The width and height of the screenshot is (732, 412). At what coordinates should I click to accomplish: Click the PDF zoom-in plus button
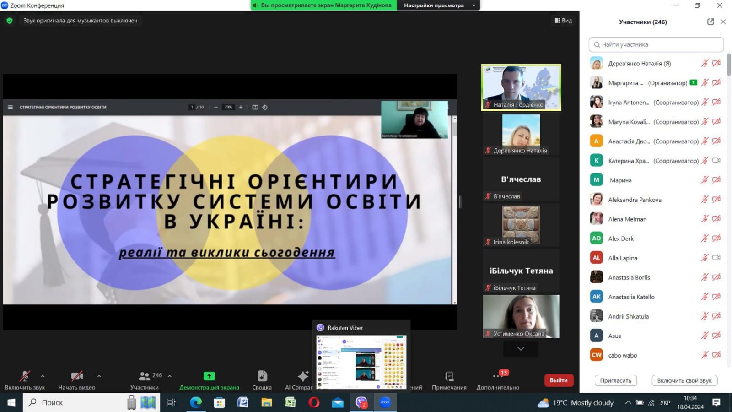pyautogui.click(x=241, y=107)
